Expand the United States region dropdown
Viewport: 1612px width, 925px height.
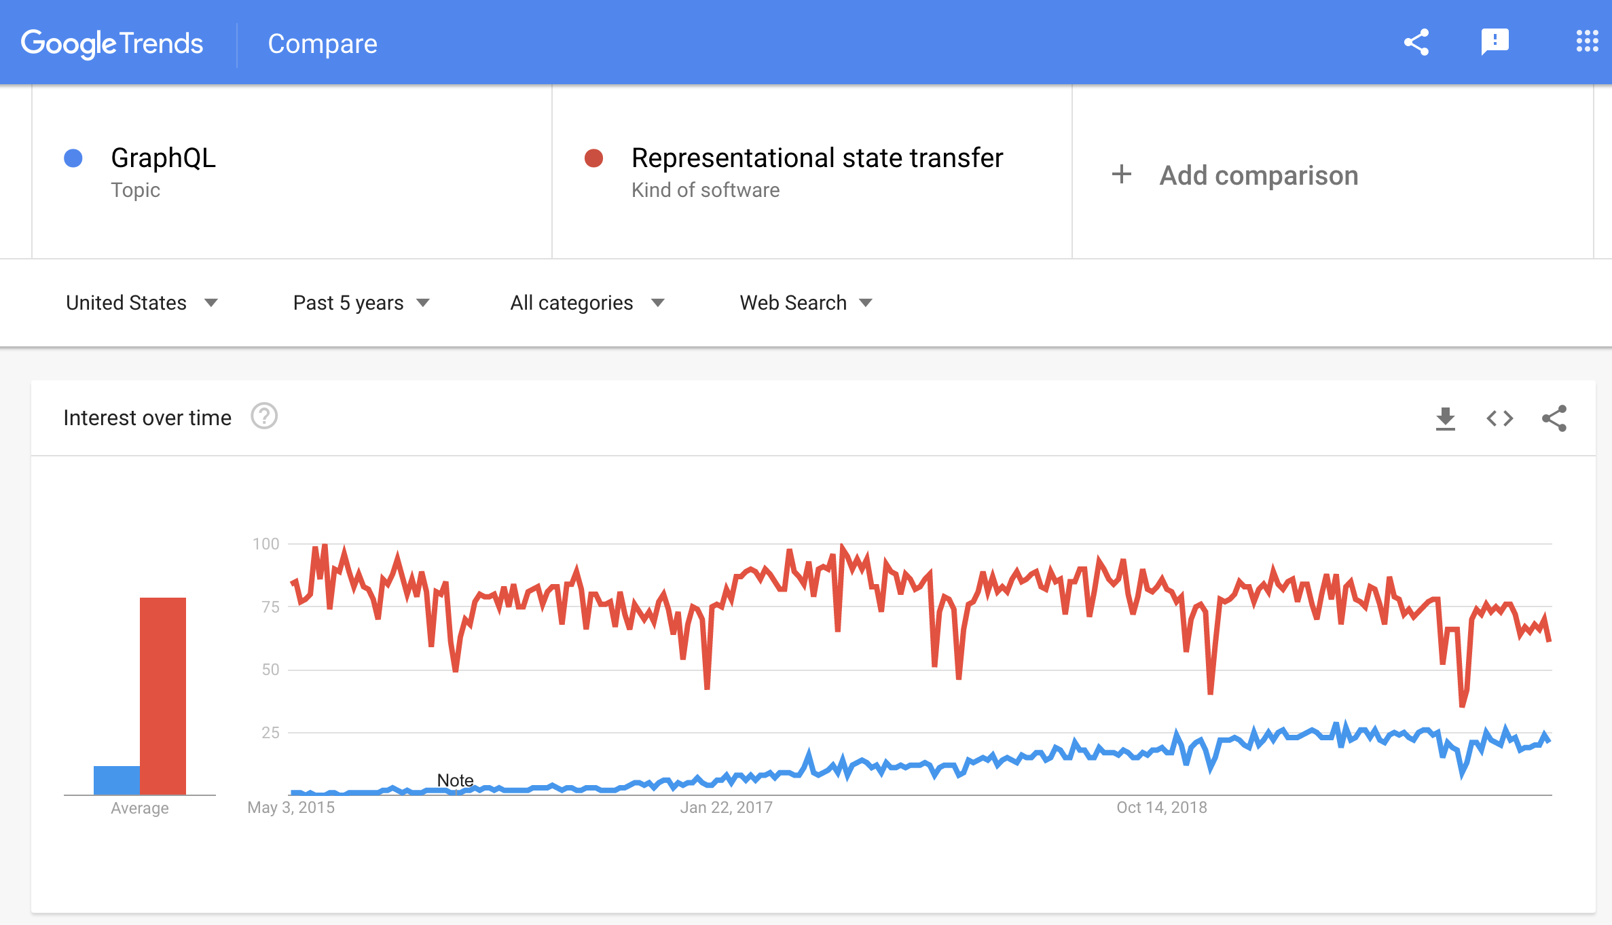(142, 302)
